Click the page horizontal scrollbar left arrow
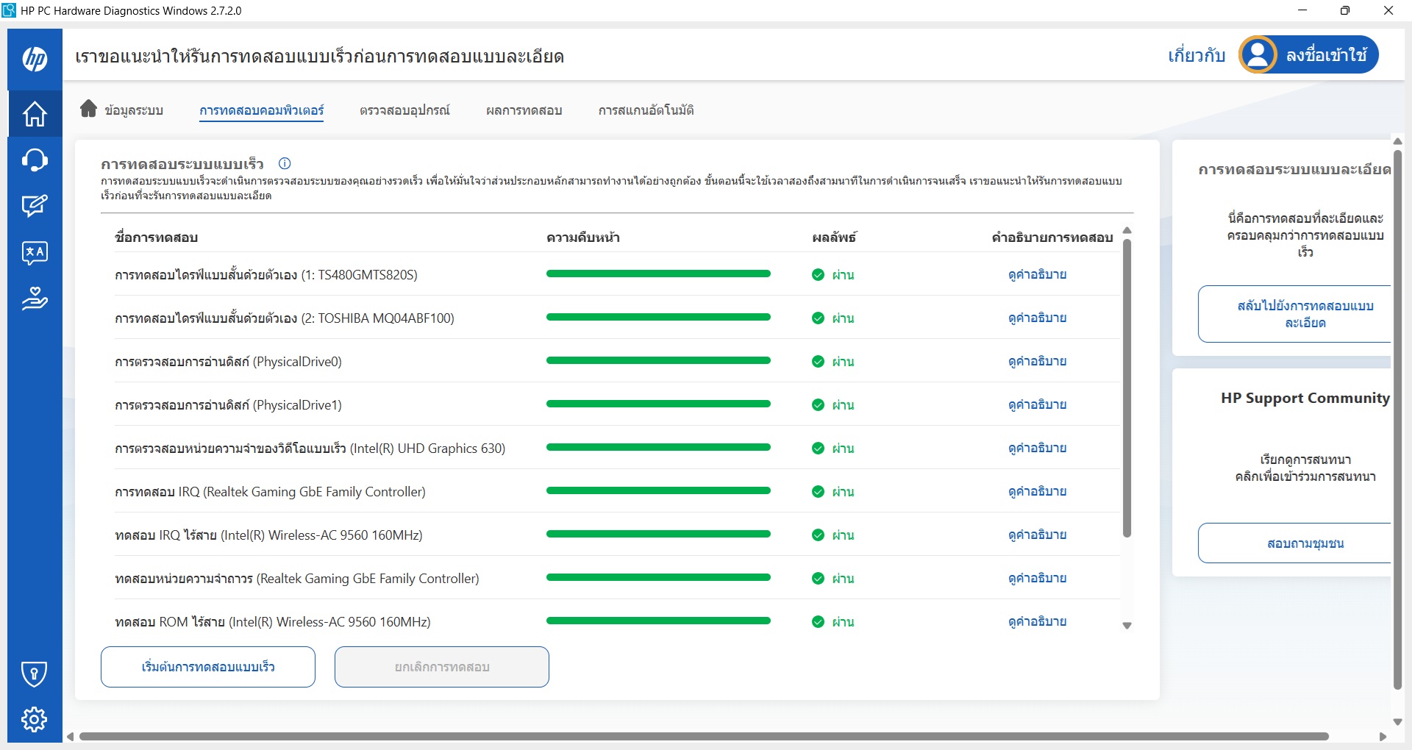Image resolution: width=1412 pixels, height=750 pixels. tap(70, 736)
